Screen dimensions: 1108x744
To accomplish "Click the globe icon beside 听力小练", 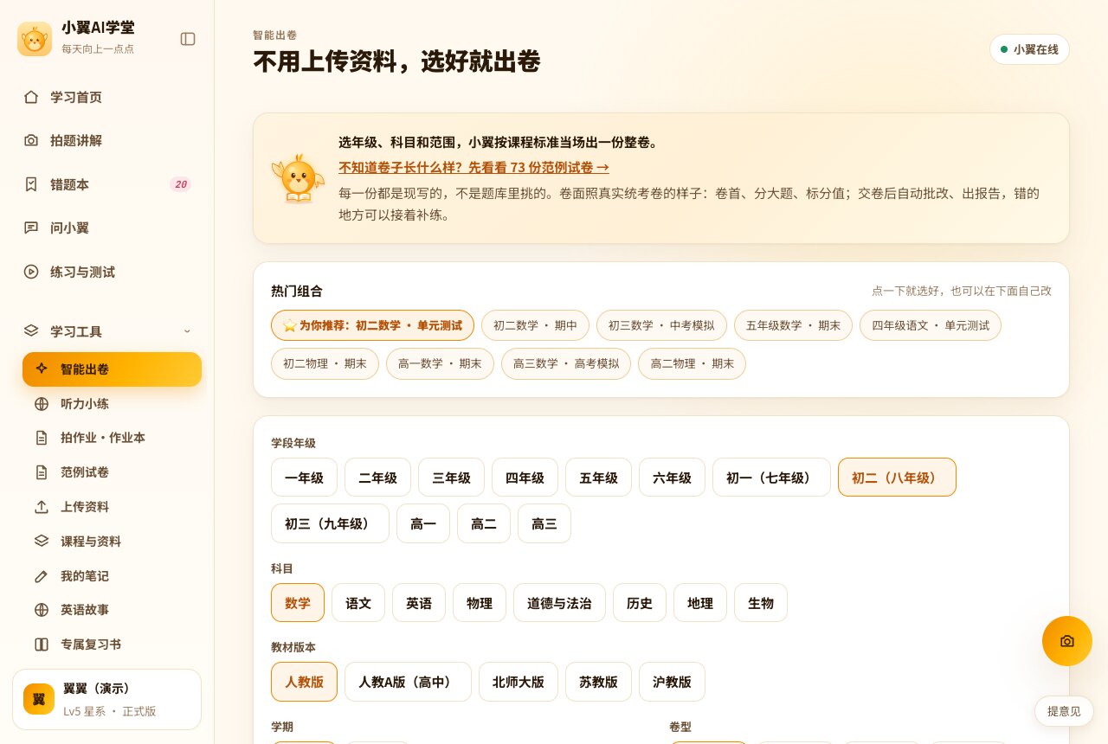I will pyautogui.click(x=42, y=403).
